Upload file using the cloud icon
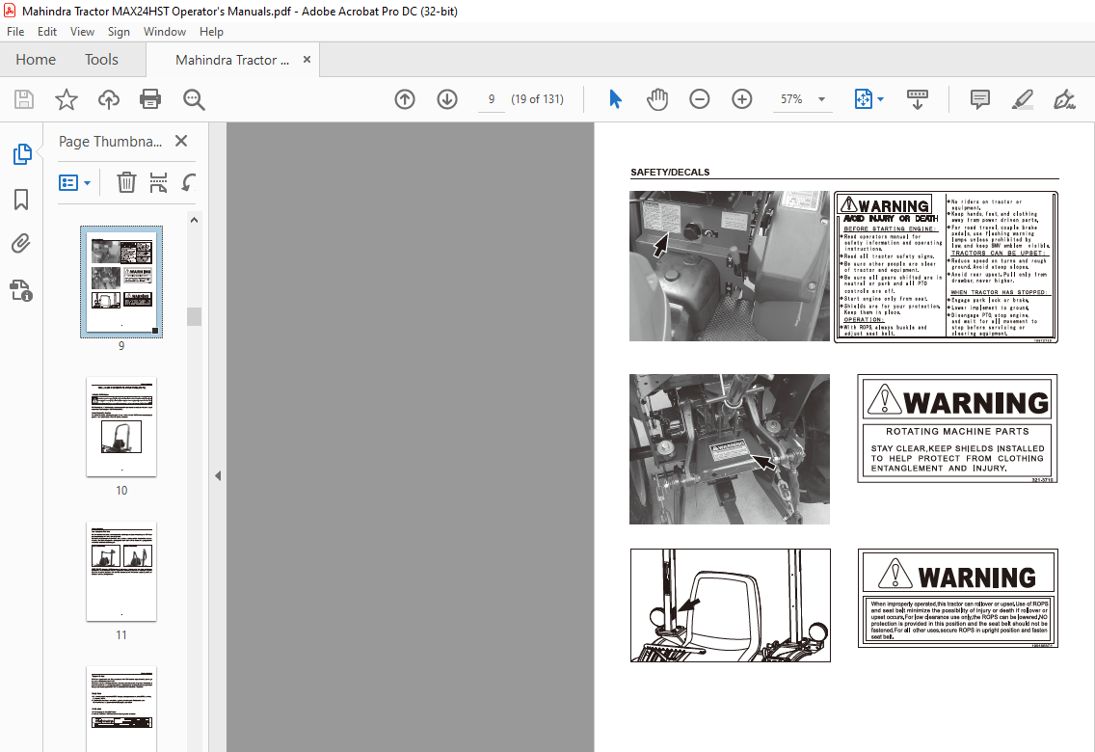Screen dimensions: 1095x752 click(x=108, y=100)
